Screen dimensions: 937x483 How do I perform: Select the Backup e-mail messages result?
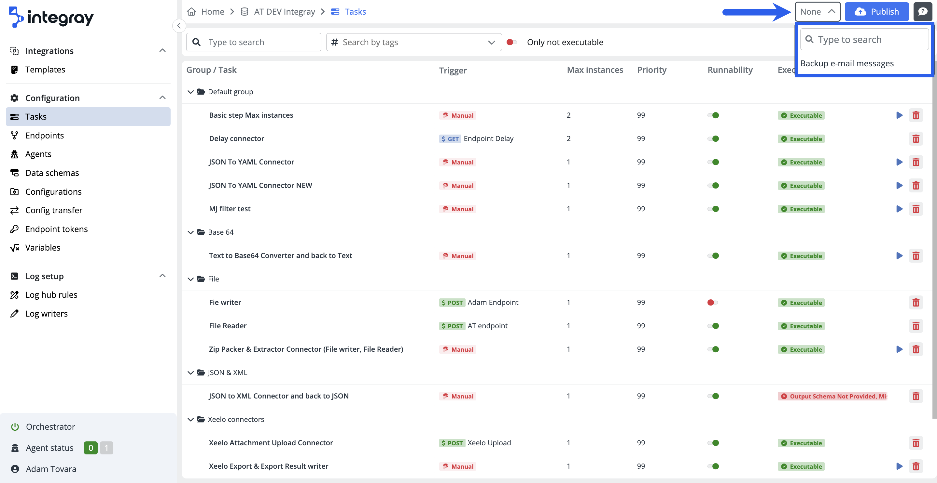(x=847, y=63)
